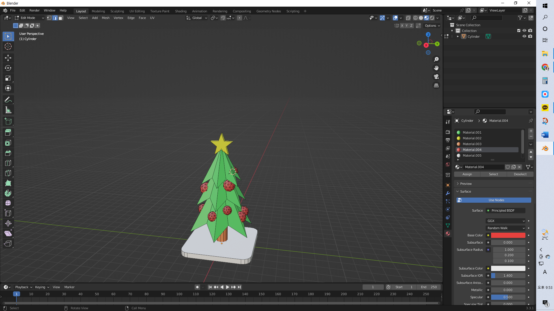The height and width of the screenshot is (311, 554).
Task: Switch to face select mode
Action: tap(61, 18)
